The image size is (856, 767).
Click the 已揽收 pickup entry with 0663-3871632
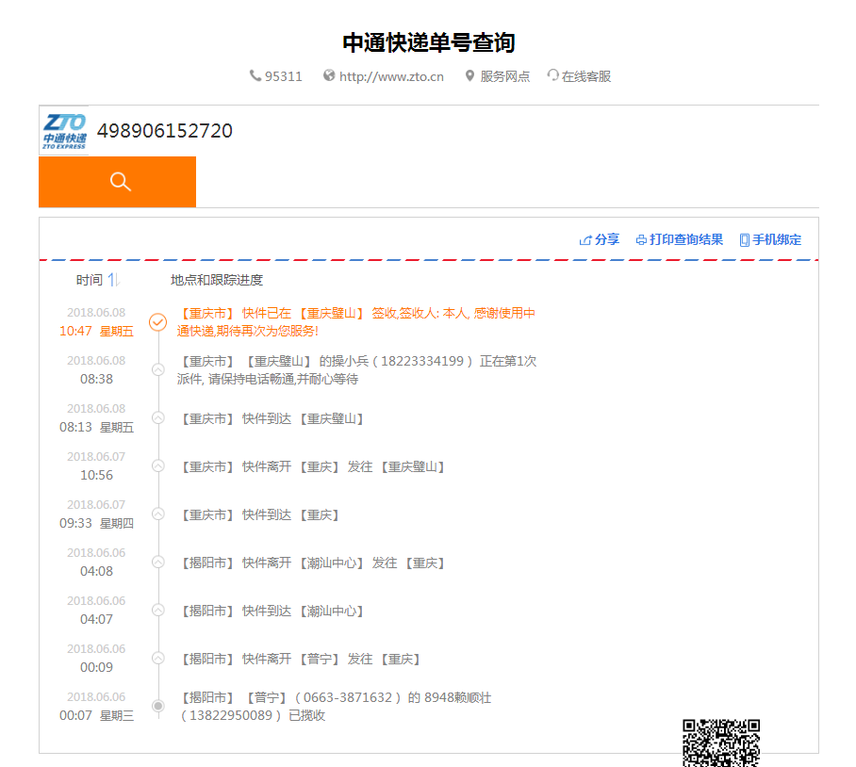(334, 706)
